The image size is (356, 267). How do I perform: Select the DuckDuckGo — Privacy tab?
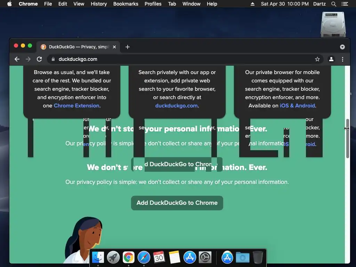pyautogui.click(x=78, y=47)
